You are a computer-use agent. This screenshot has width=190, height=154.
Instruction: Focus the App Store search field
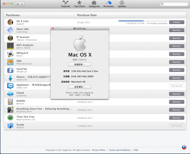[174, 4]
